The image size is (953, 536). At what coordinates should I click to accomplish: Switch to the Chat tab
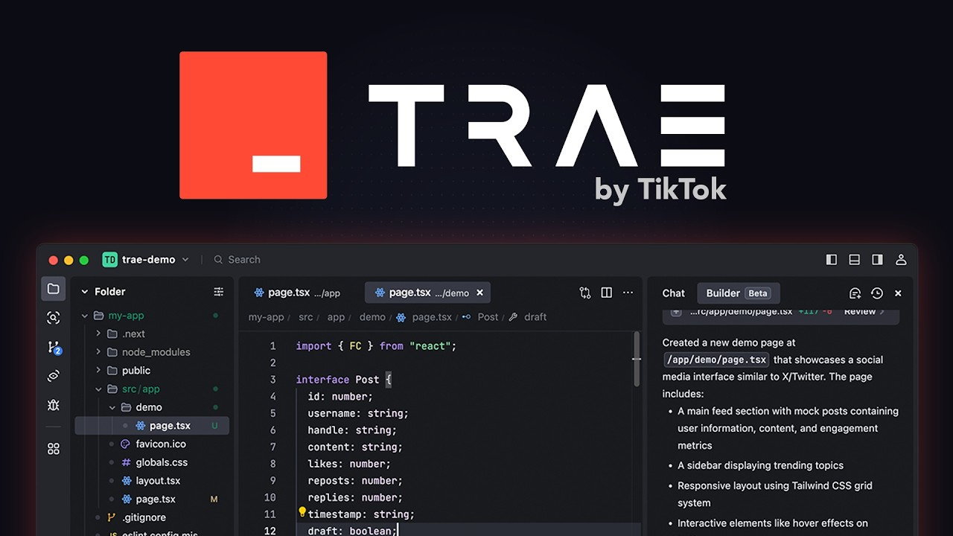[x=673, y=293]
